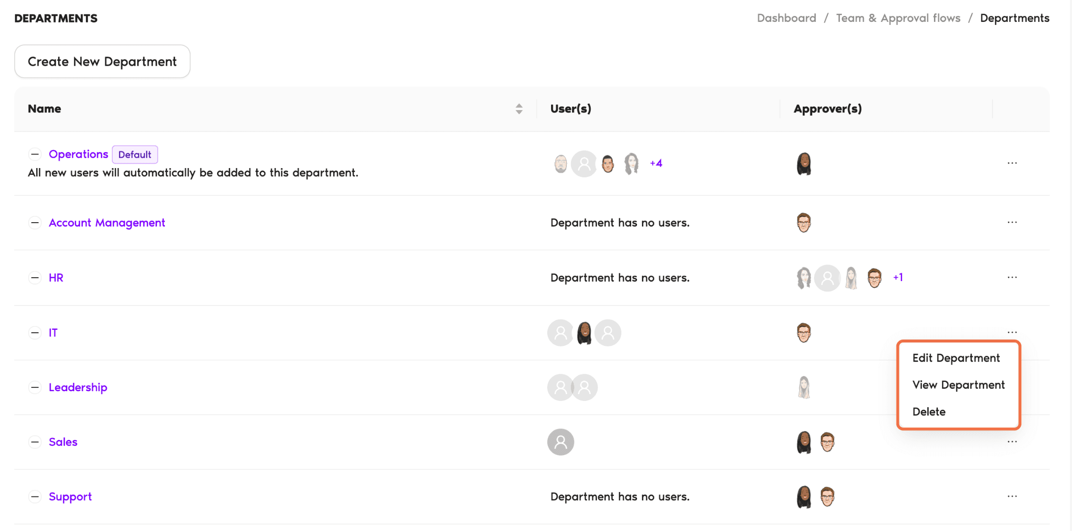Click the Default badge beside Operations
The image size is (1072, 531).
[x=135, y=154]
